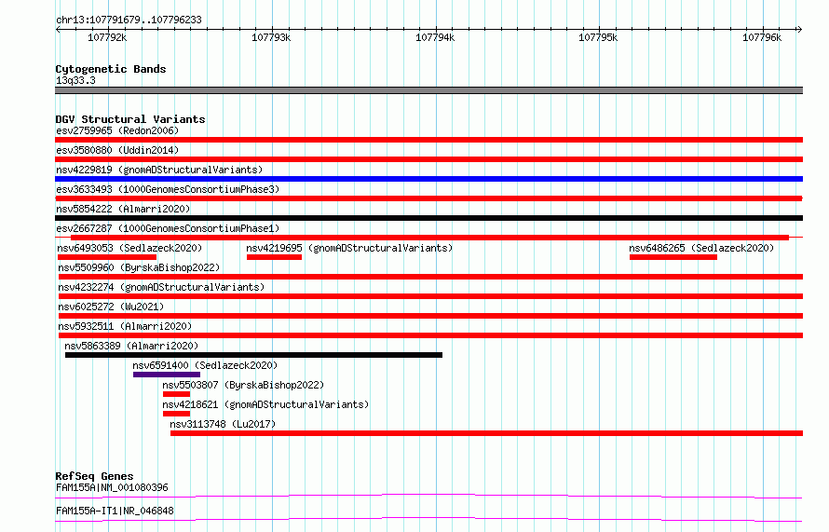Select the esv2759965 red variant bar
This screenshot has width=829, height=532.
click(428, 140)
